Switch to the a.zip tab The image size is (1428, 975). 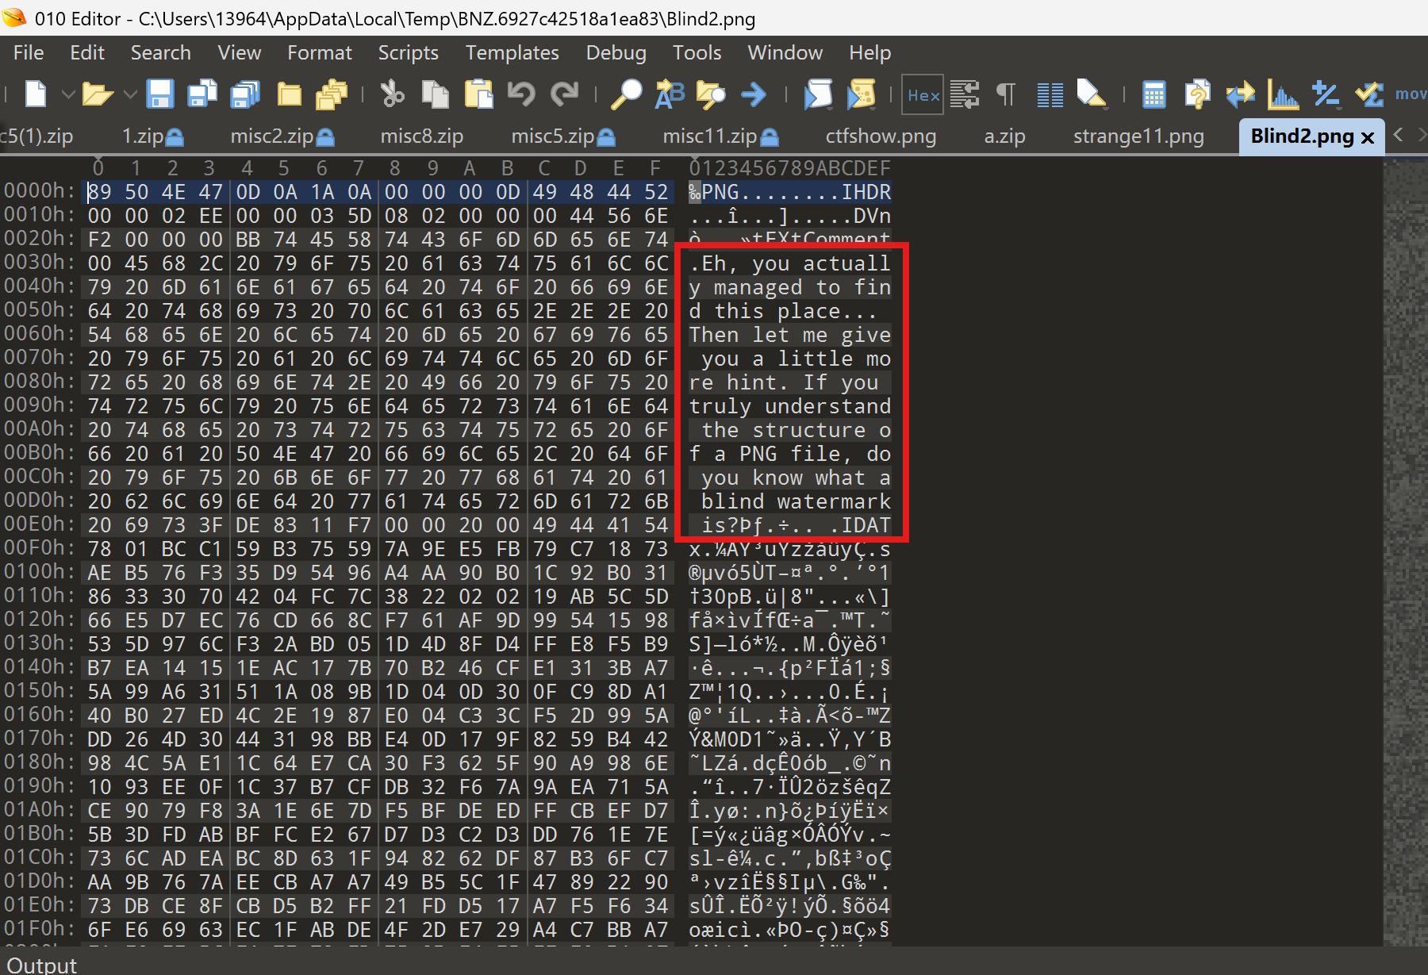coord(1004,136)
